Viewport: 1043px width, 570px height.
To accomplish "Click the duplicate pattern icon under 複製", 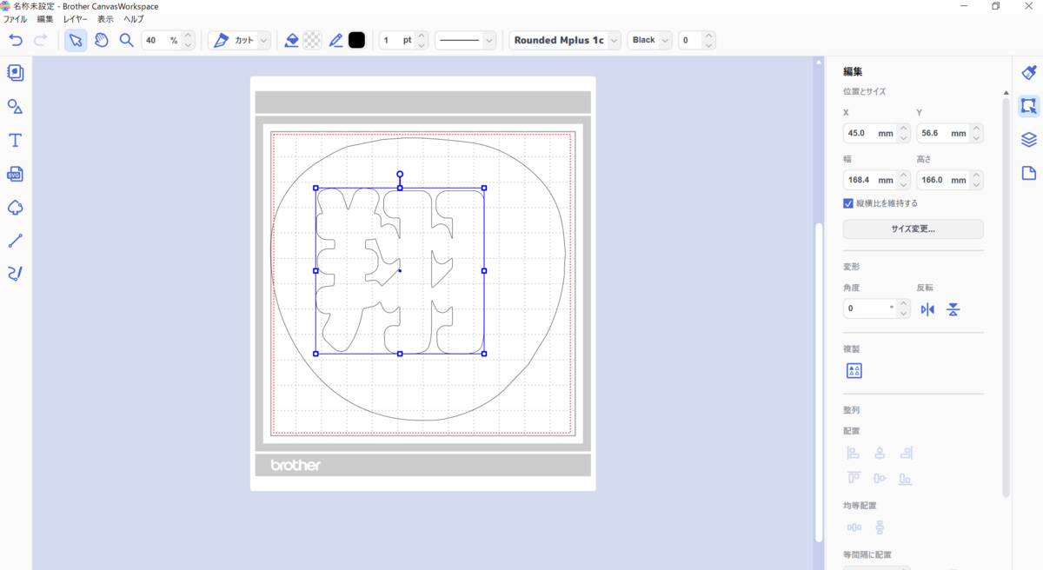I will 854,371.
